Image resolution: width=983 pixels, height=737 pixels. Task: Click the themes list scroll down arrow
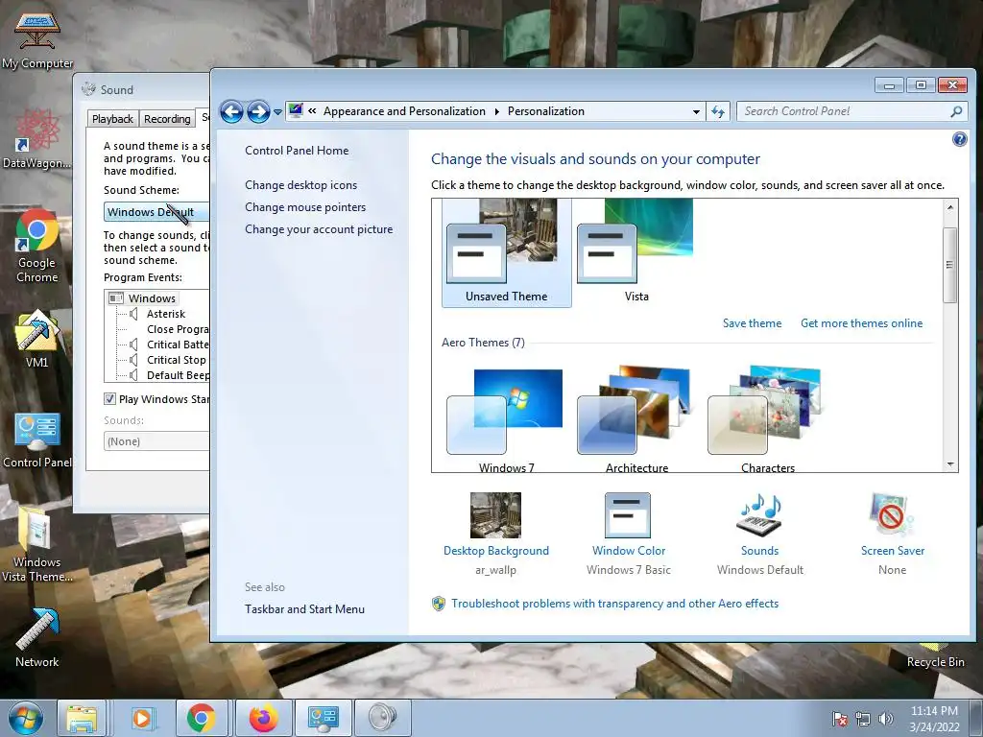pyautogui.click(x=950, y=464)
